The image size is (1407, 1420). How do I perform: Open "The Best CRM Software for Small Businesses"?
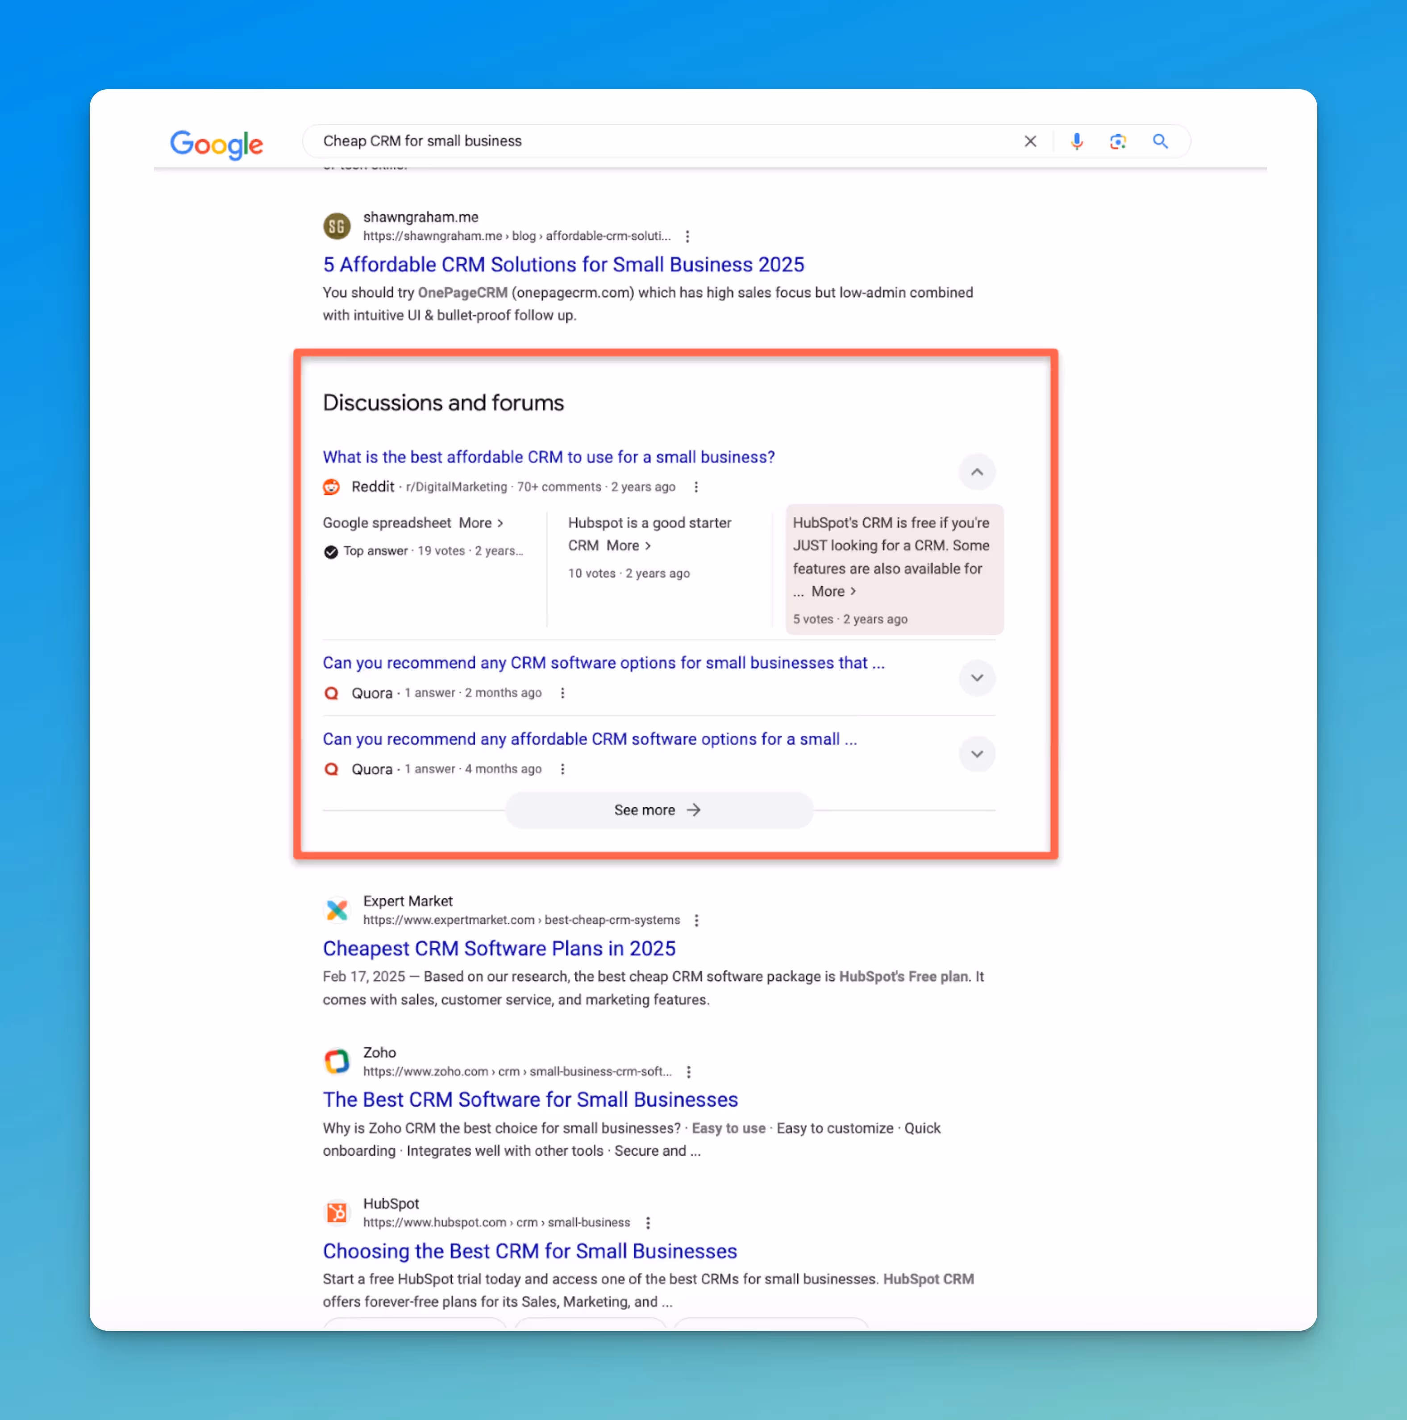530,1100
